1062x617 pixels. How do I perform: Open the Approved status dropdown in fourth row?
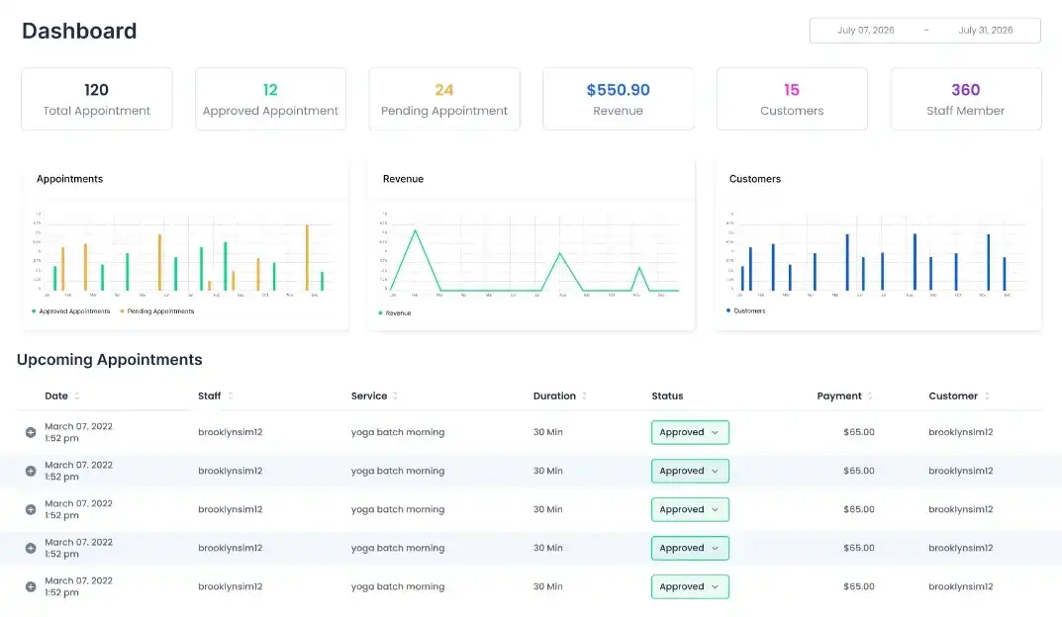690,548
